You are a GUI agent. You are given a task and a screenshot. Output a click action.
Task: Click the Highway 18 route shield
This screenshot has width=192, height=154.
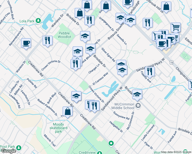point(171,63)
